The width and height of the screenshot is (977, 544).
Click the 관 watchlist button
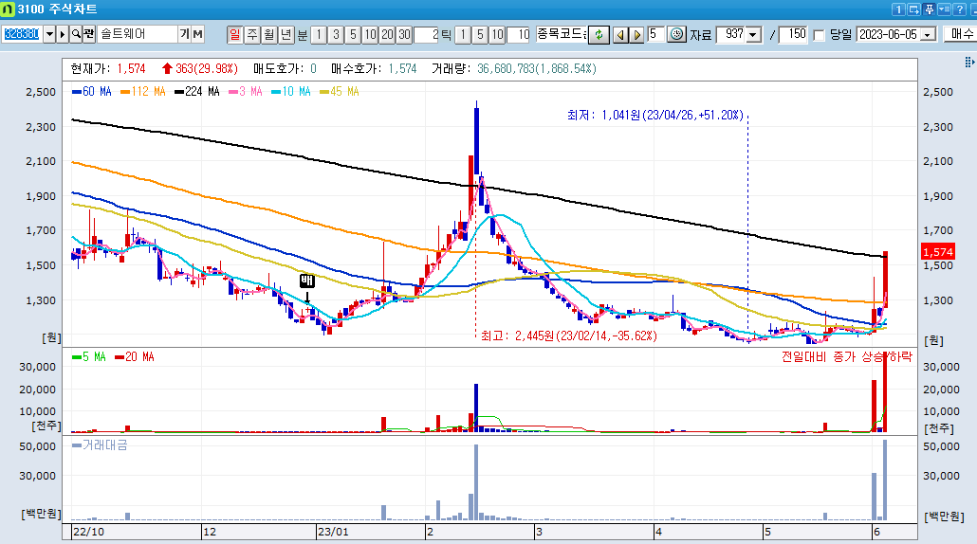(88, 34)
